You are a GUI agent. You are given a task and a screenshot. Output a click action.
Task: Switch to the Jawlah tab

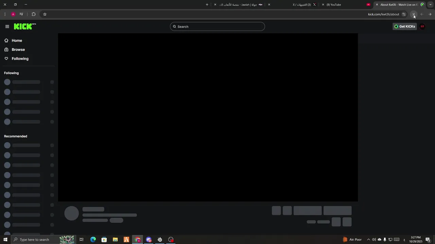(x=238, y=5)
